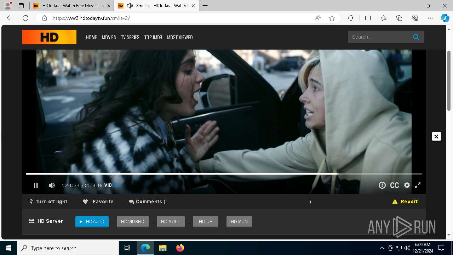The image size is (453, 255).
Task: Click the address bar URL
Action: click(x=91, y=18)
